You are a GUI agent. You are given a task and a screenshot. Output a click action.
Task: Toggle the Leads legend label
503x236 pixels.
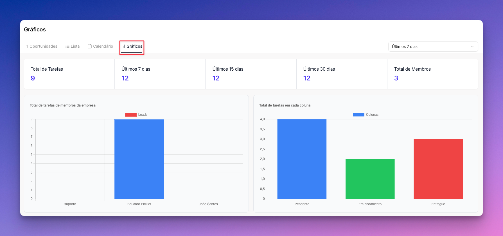[x=143, y=115]
